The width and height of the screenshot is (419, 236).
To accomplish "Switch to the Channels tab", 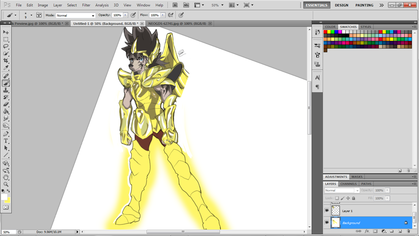I will point(348,184).
